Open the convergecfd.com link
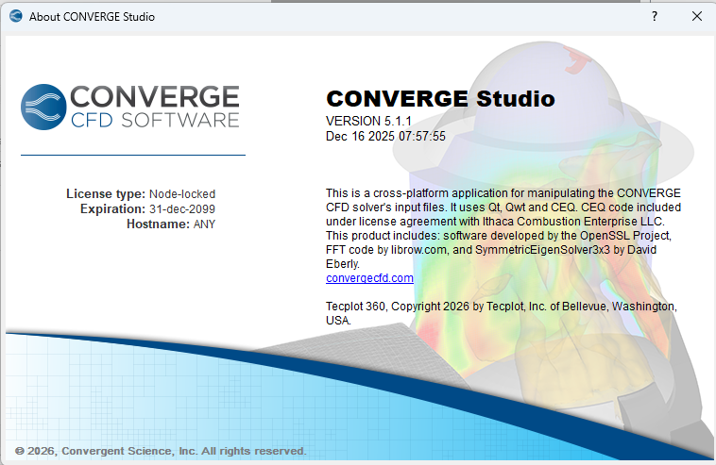The width and height of the screenshot is (716, 465). coord(369,278)
